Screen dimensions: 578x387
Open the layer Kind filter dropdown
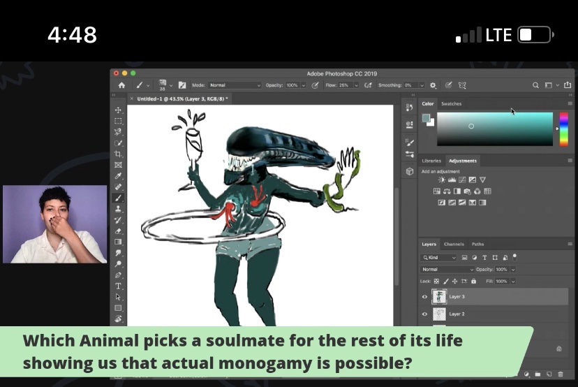point(438,258)
